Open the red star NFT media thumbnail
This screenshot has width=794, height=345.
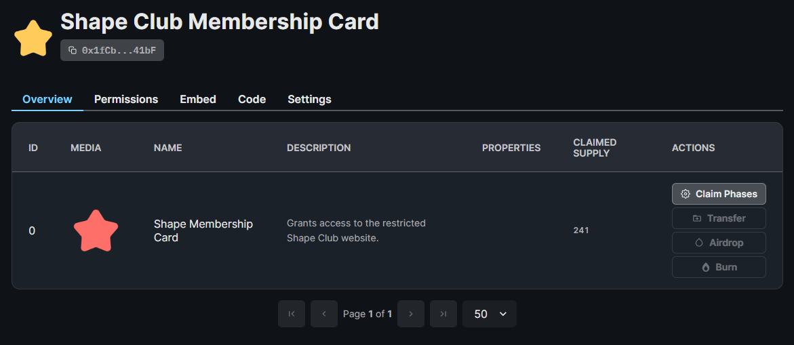[96, 230]
